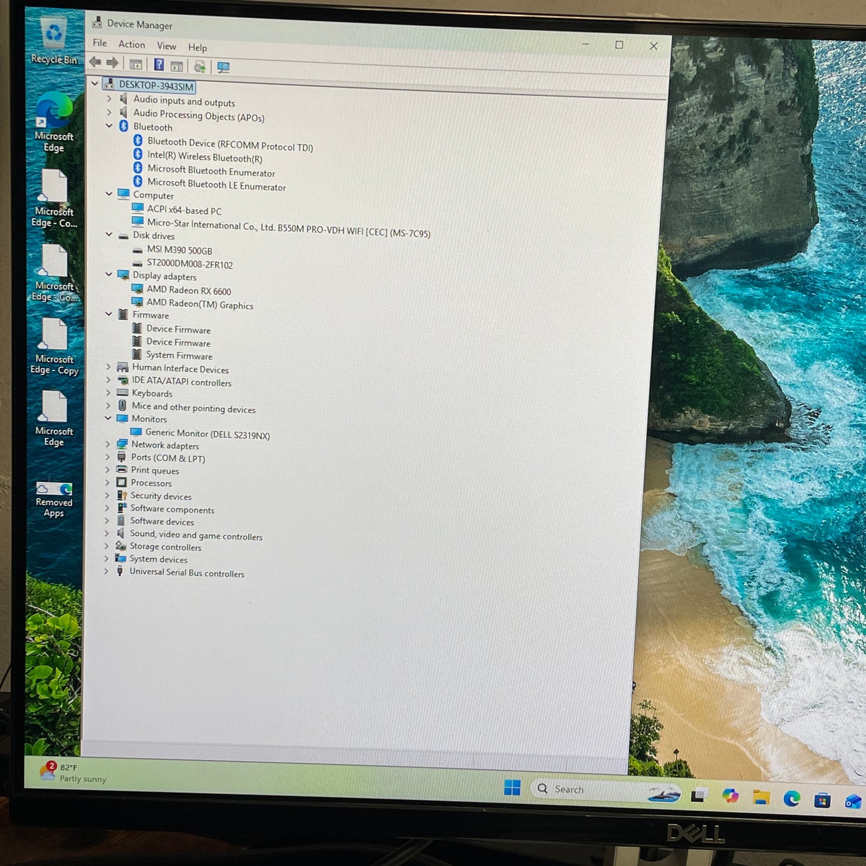Click the Back arrow in Device Manager toolbar

pyautogui.click(x=95, y=62)
